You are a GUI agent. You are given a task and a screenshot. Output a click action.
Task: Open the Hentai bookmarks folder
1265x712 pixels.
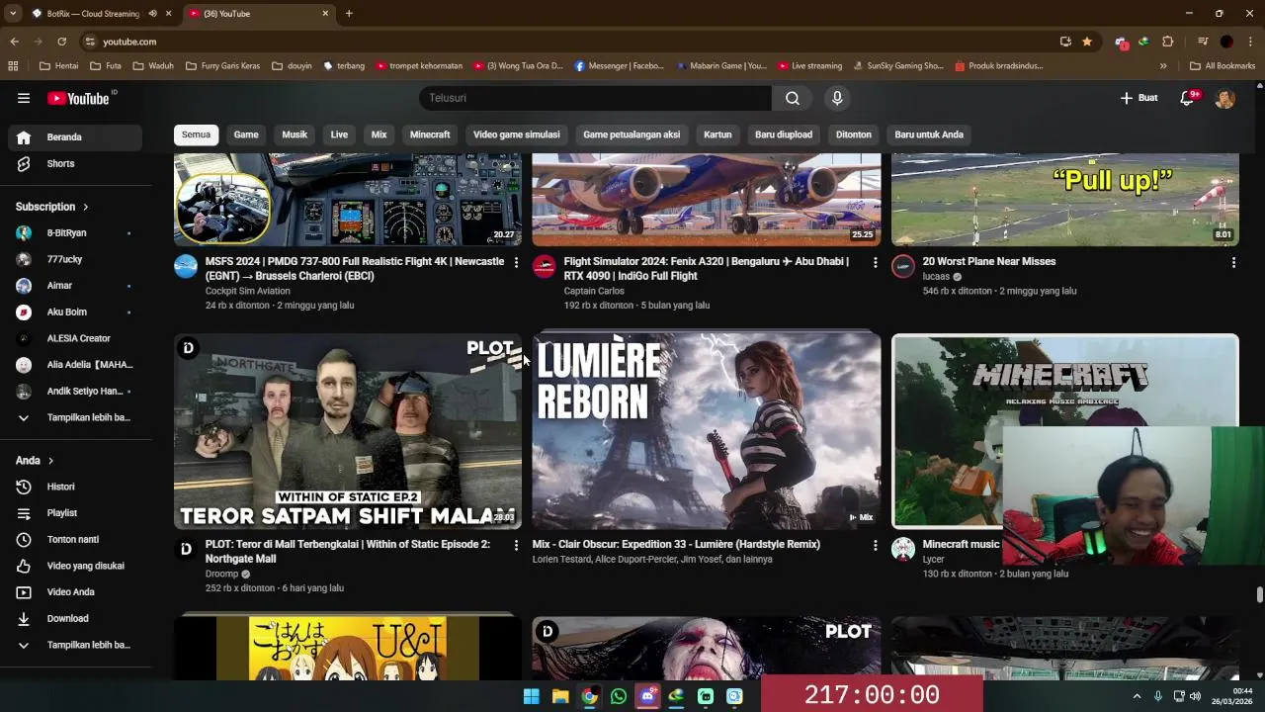(x=58, y=66)
